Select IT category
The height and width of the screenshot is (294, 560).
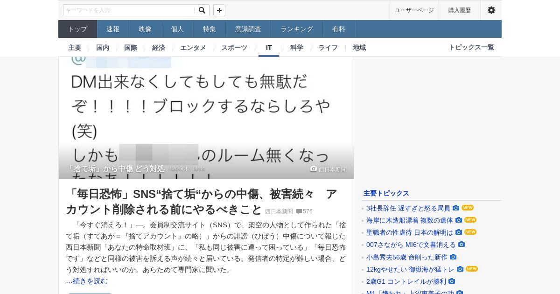(x=269, y=48)
